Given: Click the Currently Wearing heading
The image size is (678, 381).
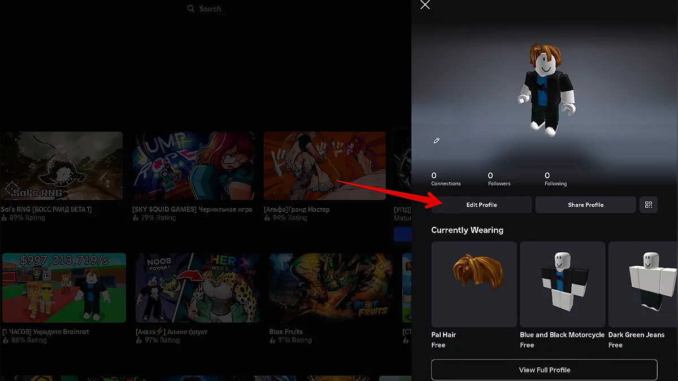Looking at the screenshot, I should 467,230.
